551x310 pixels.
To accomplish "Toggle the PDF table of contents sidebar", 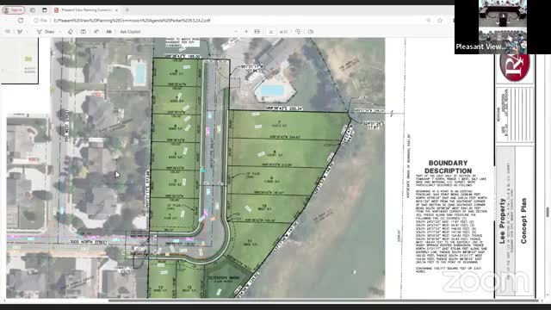I will (x=8, y=32).
